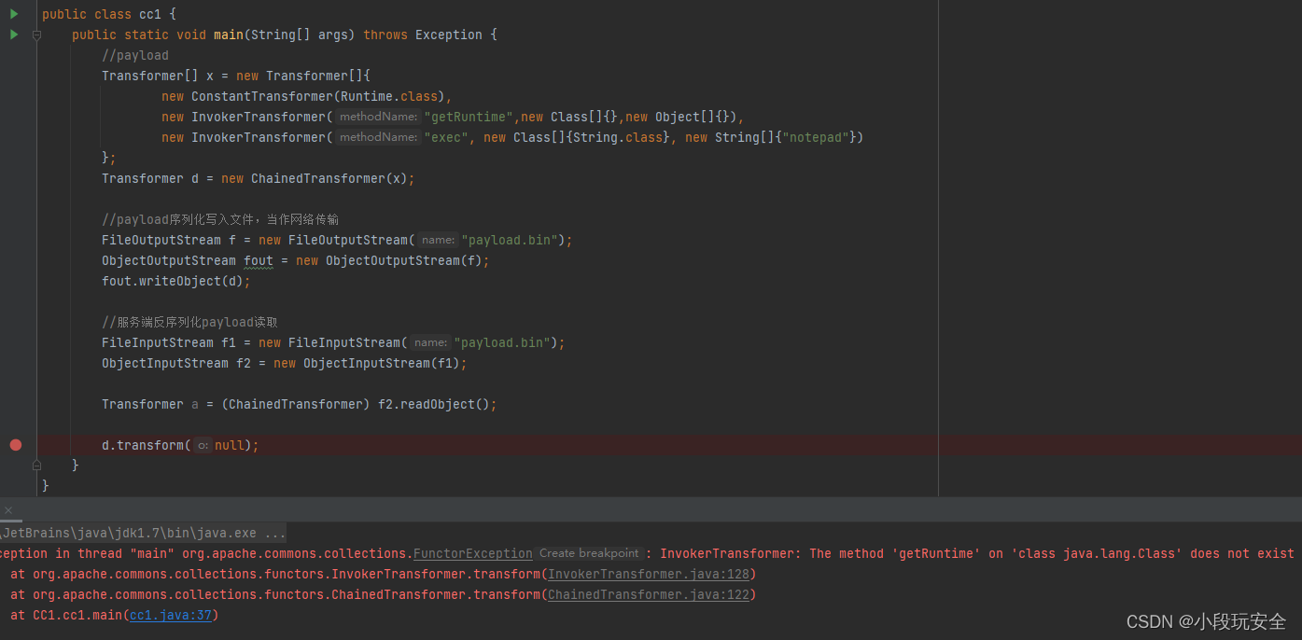Collapse the main method fold marker
Viewport: 1302px width, 640px height.
click(x=36, y=35)
